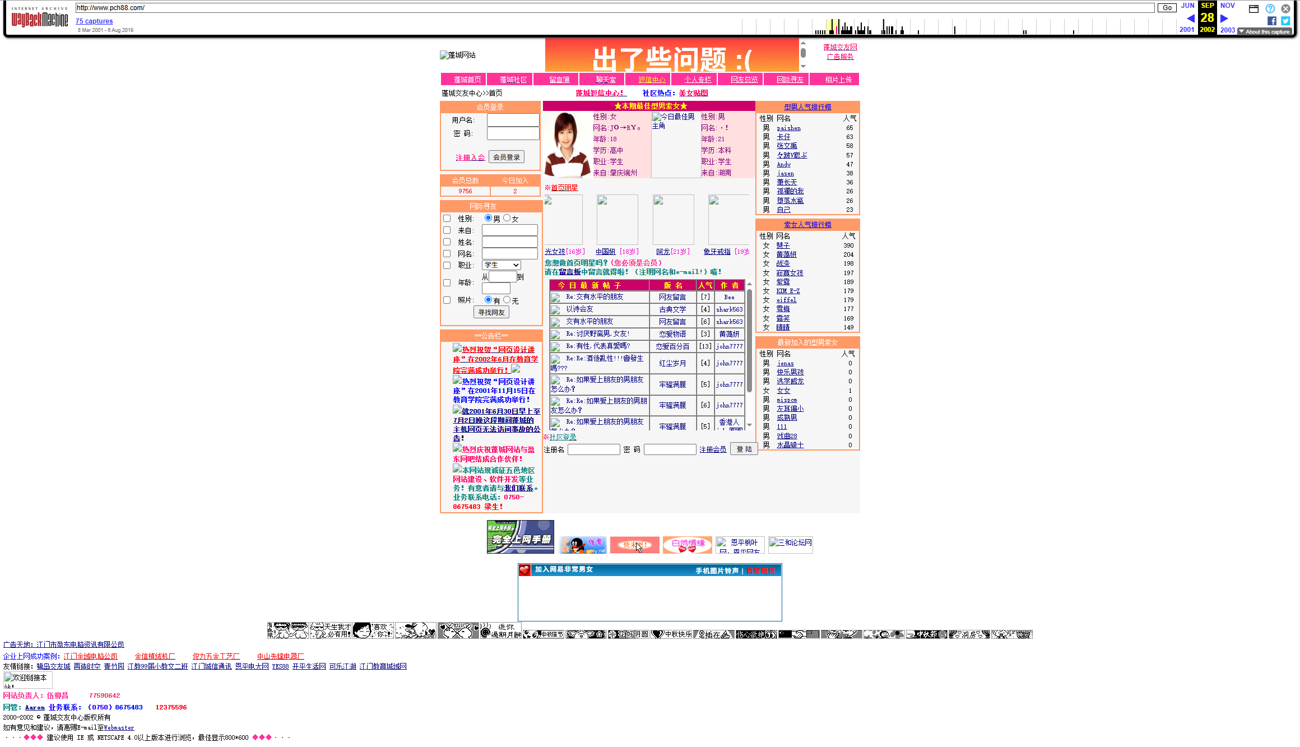Click the 伤心欲绝 pixel picture

click(756, 634)
